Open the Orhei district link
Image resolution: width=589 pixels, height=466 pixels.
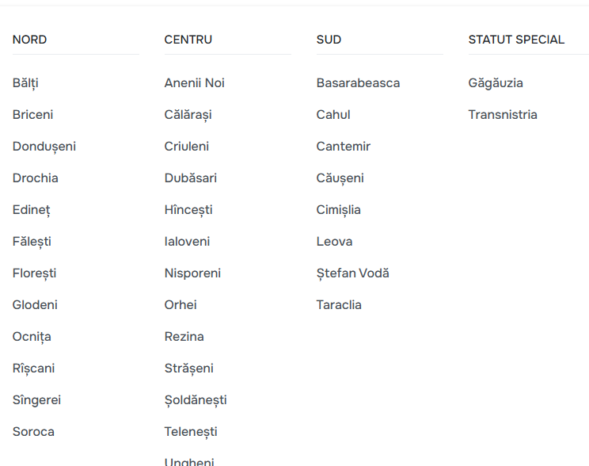click(x=180, y=305)
